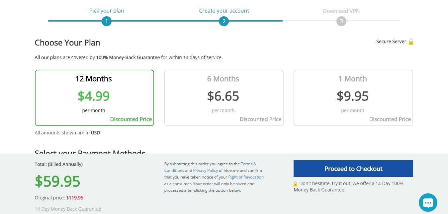Click the Secure Server padlock icon

pos(411,42)
